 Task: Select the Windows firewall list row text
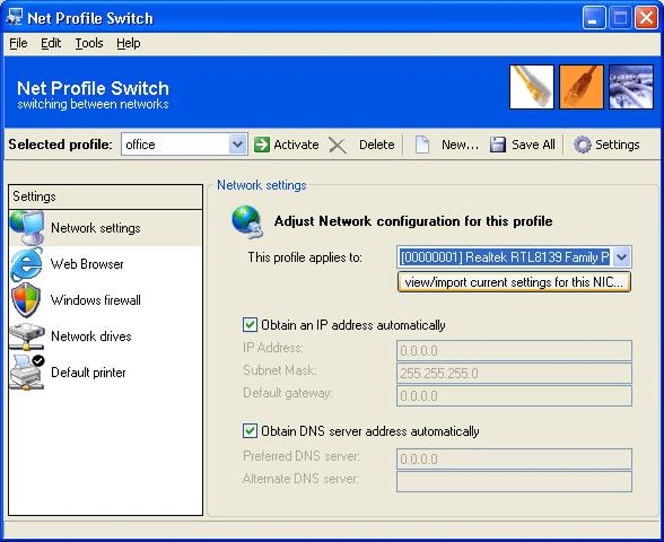pyautogui.click(x=95, y=301)
